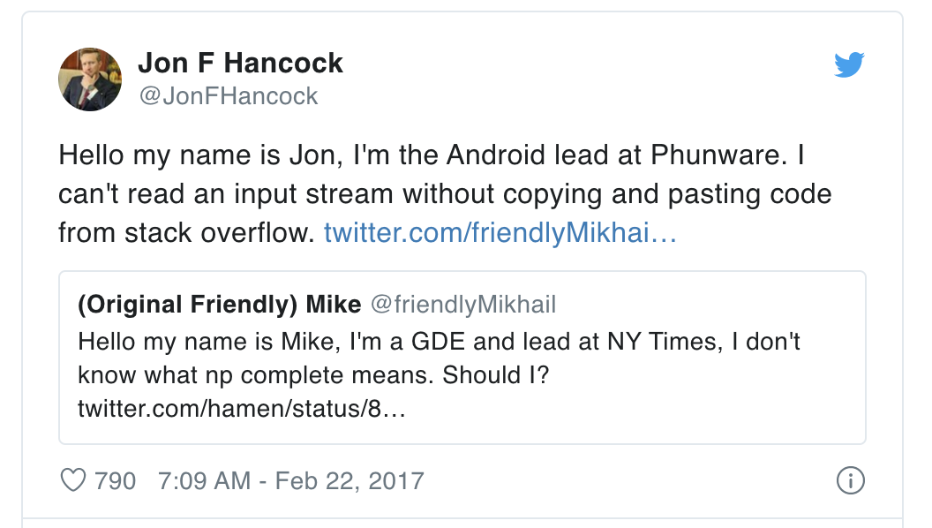The width and height of the screenshot is (932, 528).
Task: Open the @friendlyMikhail handle
Action: [463, 305]
